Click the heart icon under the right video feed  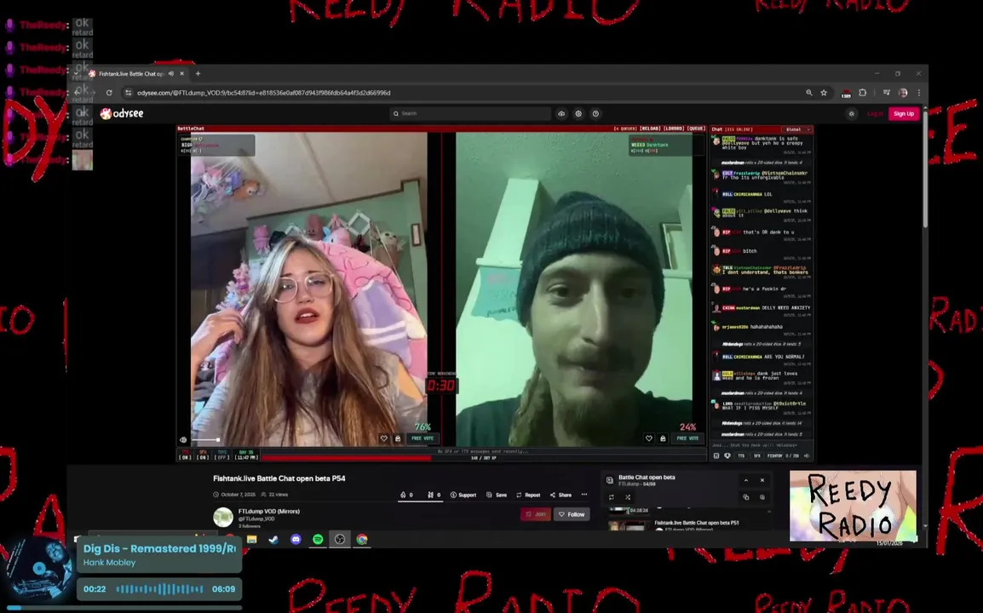click(x=649, y=438)
